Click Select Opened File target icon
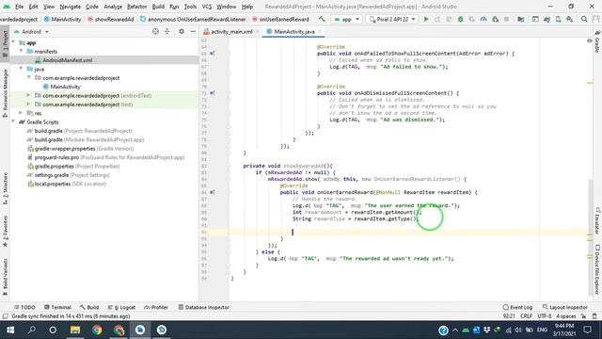The width and height of the screenshot is (602, 339). tap(155, 31)
